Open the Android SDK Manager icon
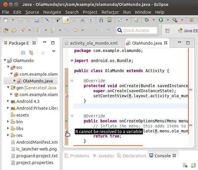 pos(101,20)
